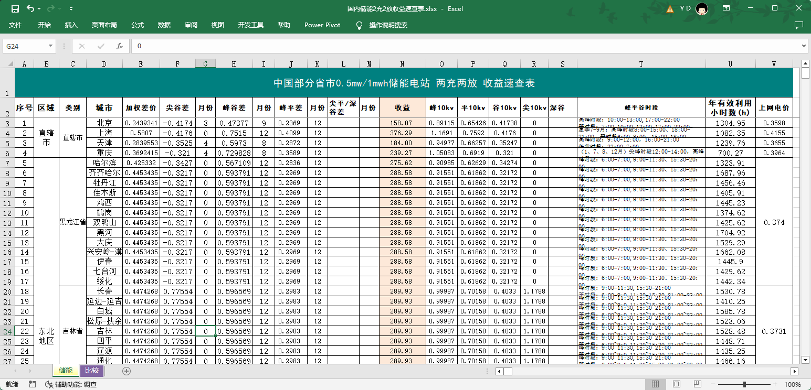Click the warning triangle icon near account
Screen dimensions: 811x390
click(670, 9)
